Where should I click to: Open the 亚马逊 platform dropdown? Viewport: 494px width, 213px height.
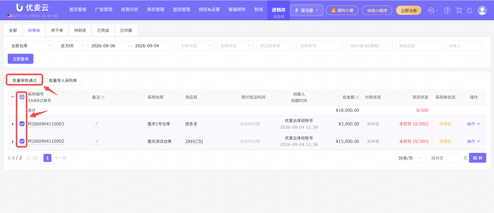(x=306, y=10)
